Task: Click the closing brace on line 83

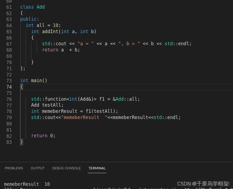Action: (22, 142)
